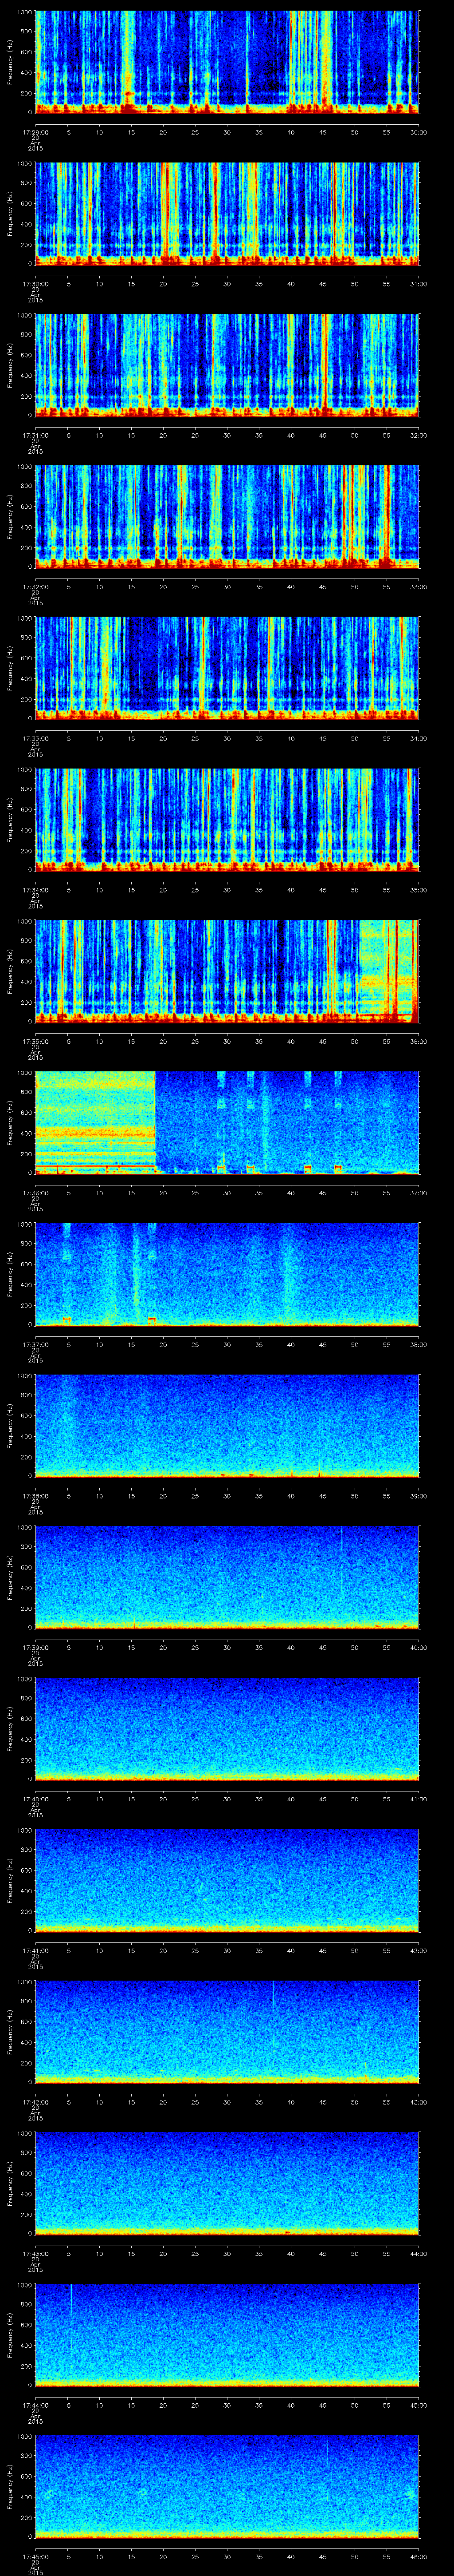Click the 17:42:00 start time label

[36, 2102]
